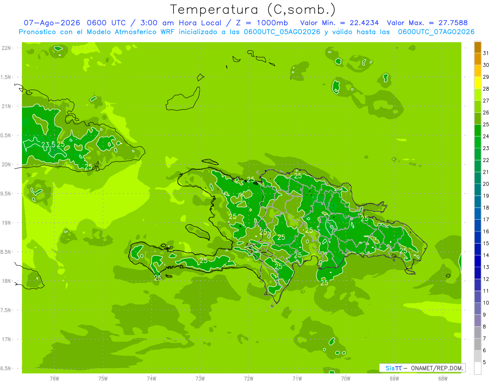This screenshot has height=384, width=497.
Task: Click the "ONAMET/REP.DOM." credit label
Action: tap(437, 368)
